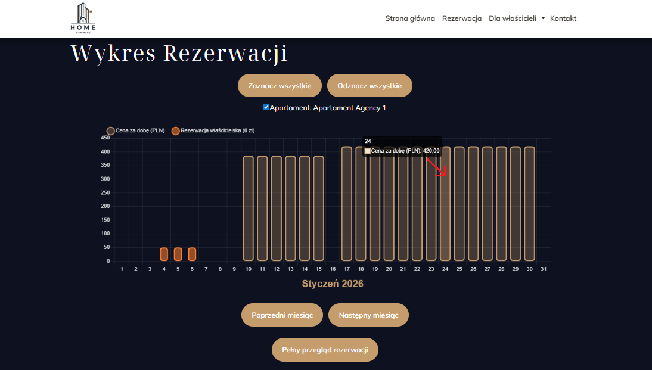Screen dimensions: 652x370
Task: Click the HOME logo icon
Action: click(x=83, y=18)
